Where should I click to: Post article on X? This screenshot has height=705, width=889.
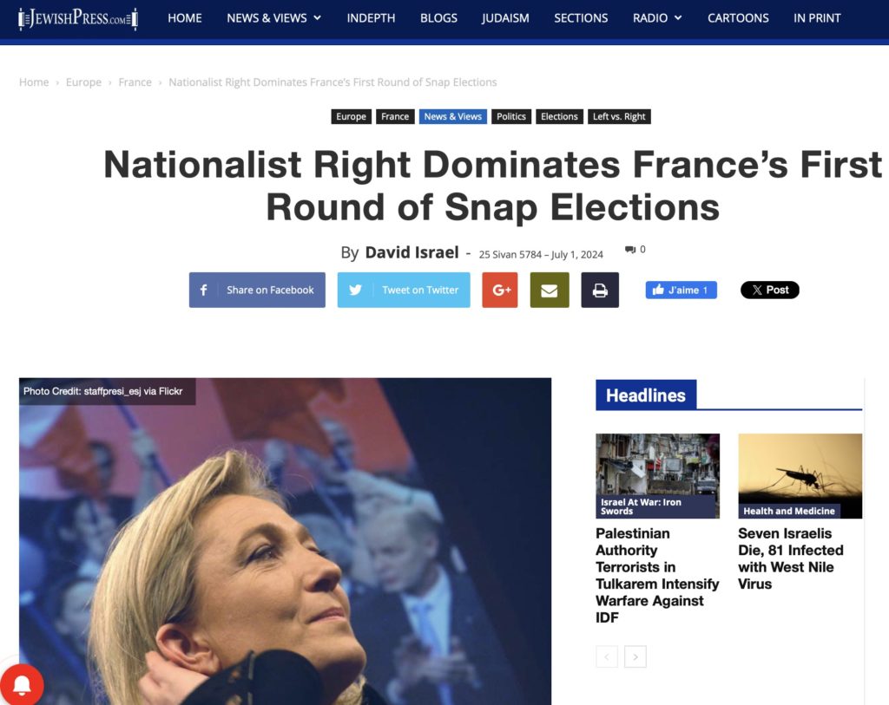click(x=770, y=290)
